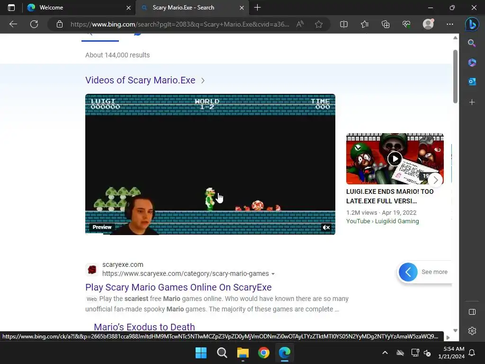Open the Favorites list icon

[x=365, y=24]
